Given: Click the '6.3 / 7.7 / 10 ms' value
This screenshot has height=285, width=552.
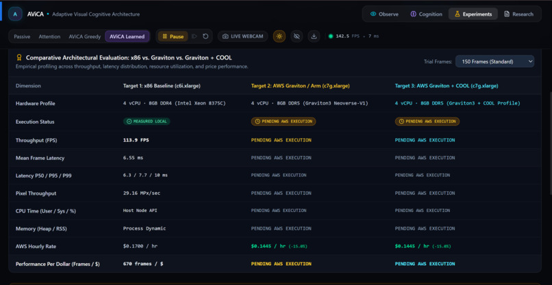Looking at the screenshot, I should pos(145,176).
